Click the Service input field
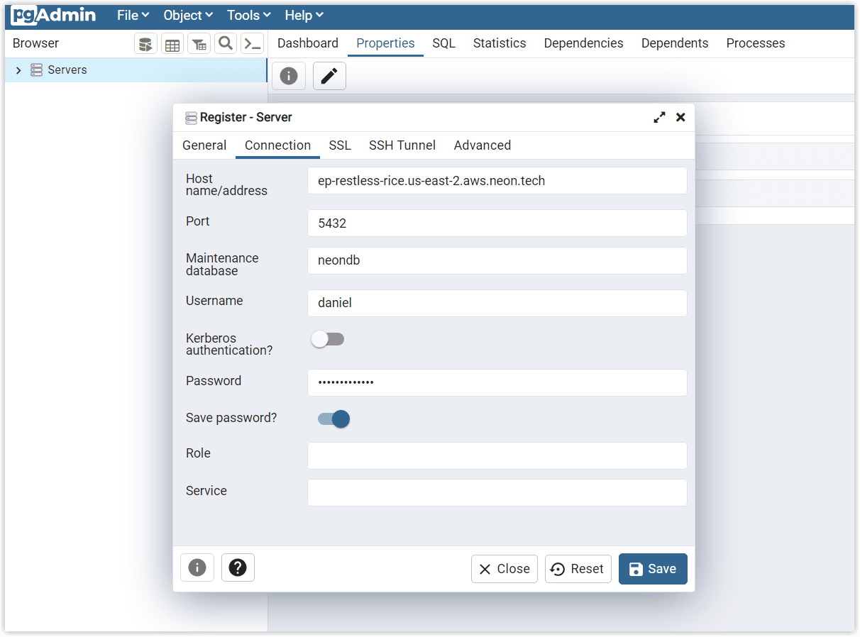Viewport: 860px width, 637px height. click(x=497, y=492)
